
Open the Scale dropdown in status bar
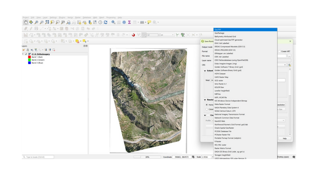click(x=212, y=157)
